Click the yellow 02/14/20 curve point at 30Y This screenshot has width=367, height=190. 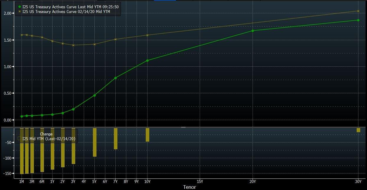pos(358,11)
